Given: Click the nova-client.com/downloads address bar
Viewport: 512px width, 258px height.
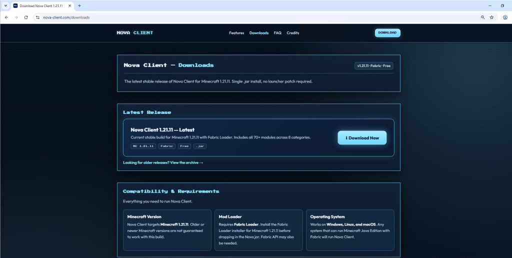Looking at the screenshot, I should click(258, 17).
